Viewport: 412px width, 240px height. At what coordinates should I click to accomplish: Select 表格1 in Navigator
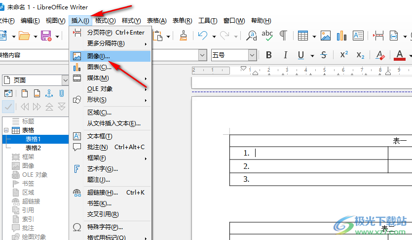33,139
